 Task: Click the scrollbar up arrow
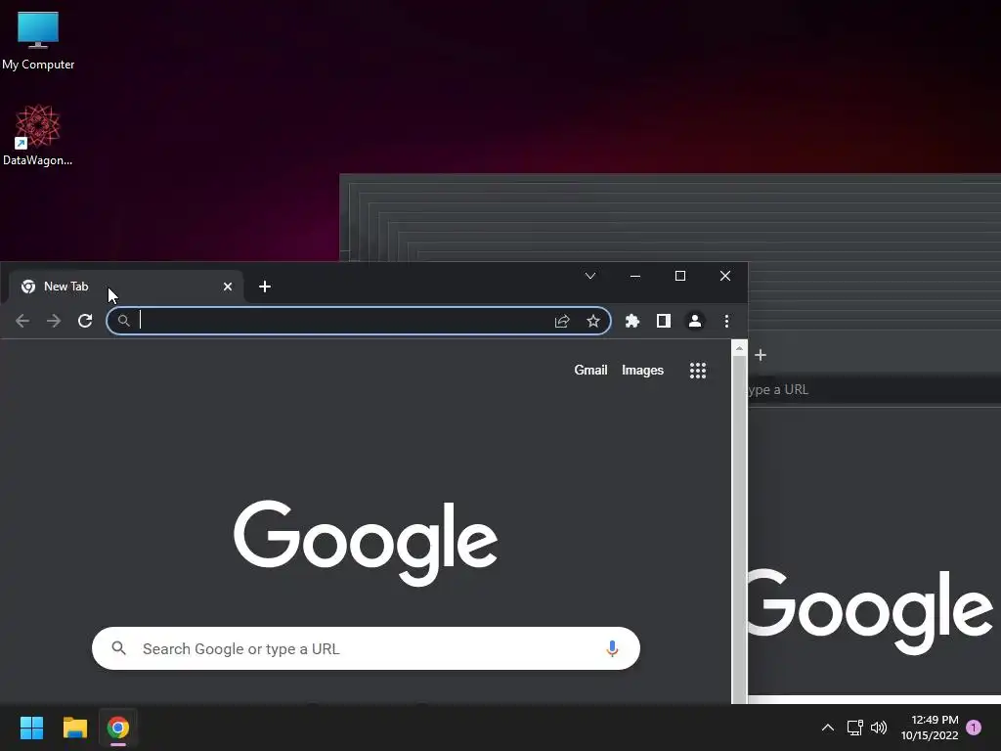(x=739, y=349)
